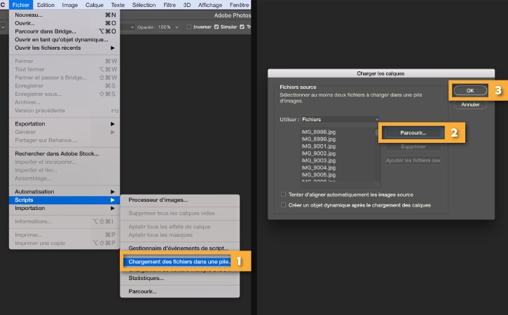The image size is (508, 315).
Task: Click Annuler to cancel the dialog
Action: pyautogui.click(x=470, y=104)
